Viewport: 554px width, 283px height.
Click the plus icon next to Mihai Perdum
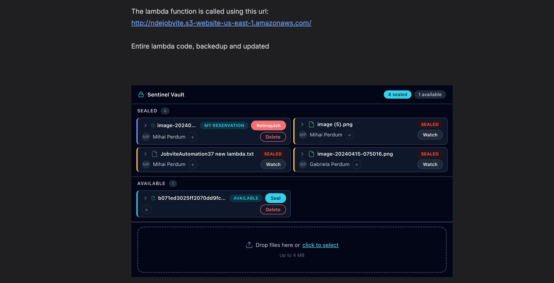coord(192,137)
